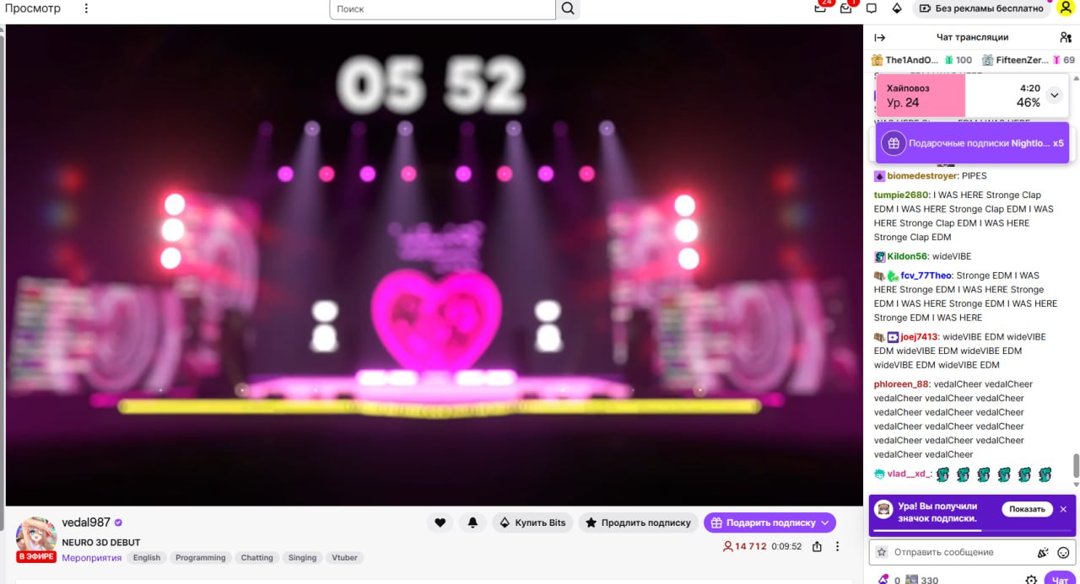Open the chat settings gear
This screenshot has height=584, width=1080.
[x=1031, y=580]
